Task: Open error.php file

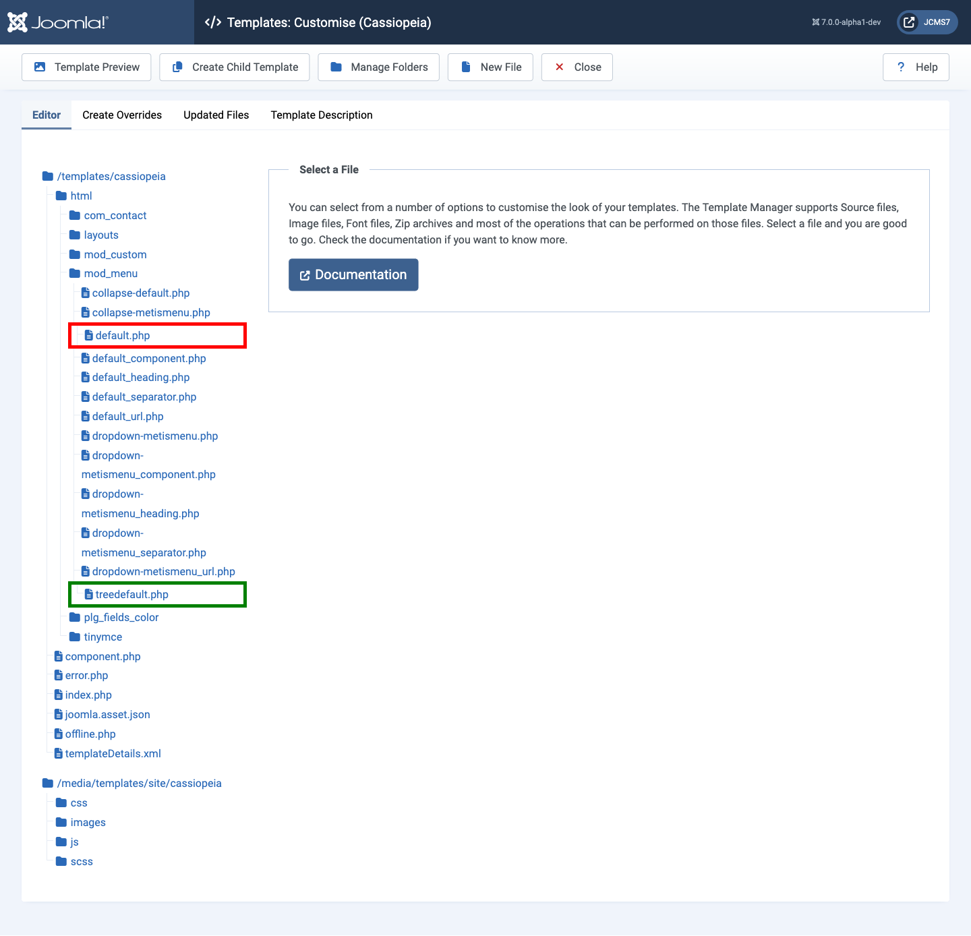Action: click(81, 676)
